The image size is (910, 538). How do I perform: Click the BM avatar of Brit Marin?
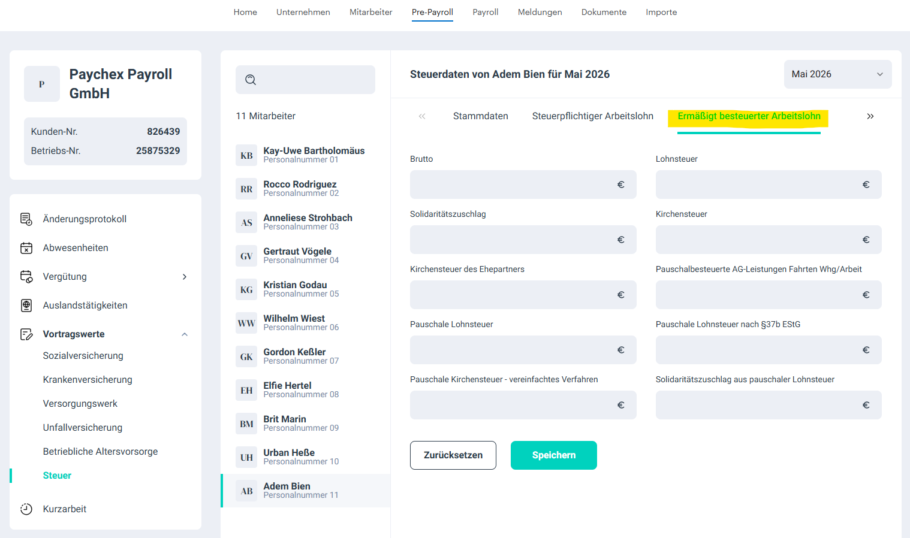click(246, 424)
